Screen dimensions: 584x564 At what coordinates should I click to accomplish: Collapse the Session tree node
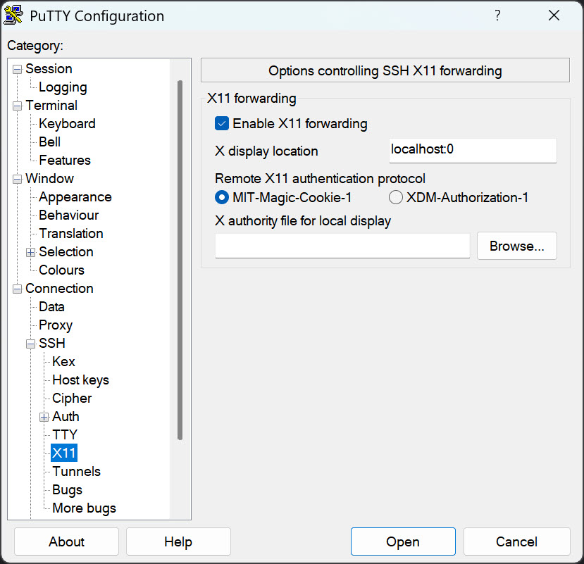[x=17, y=69]
